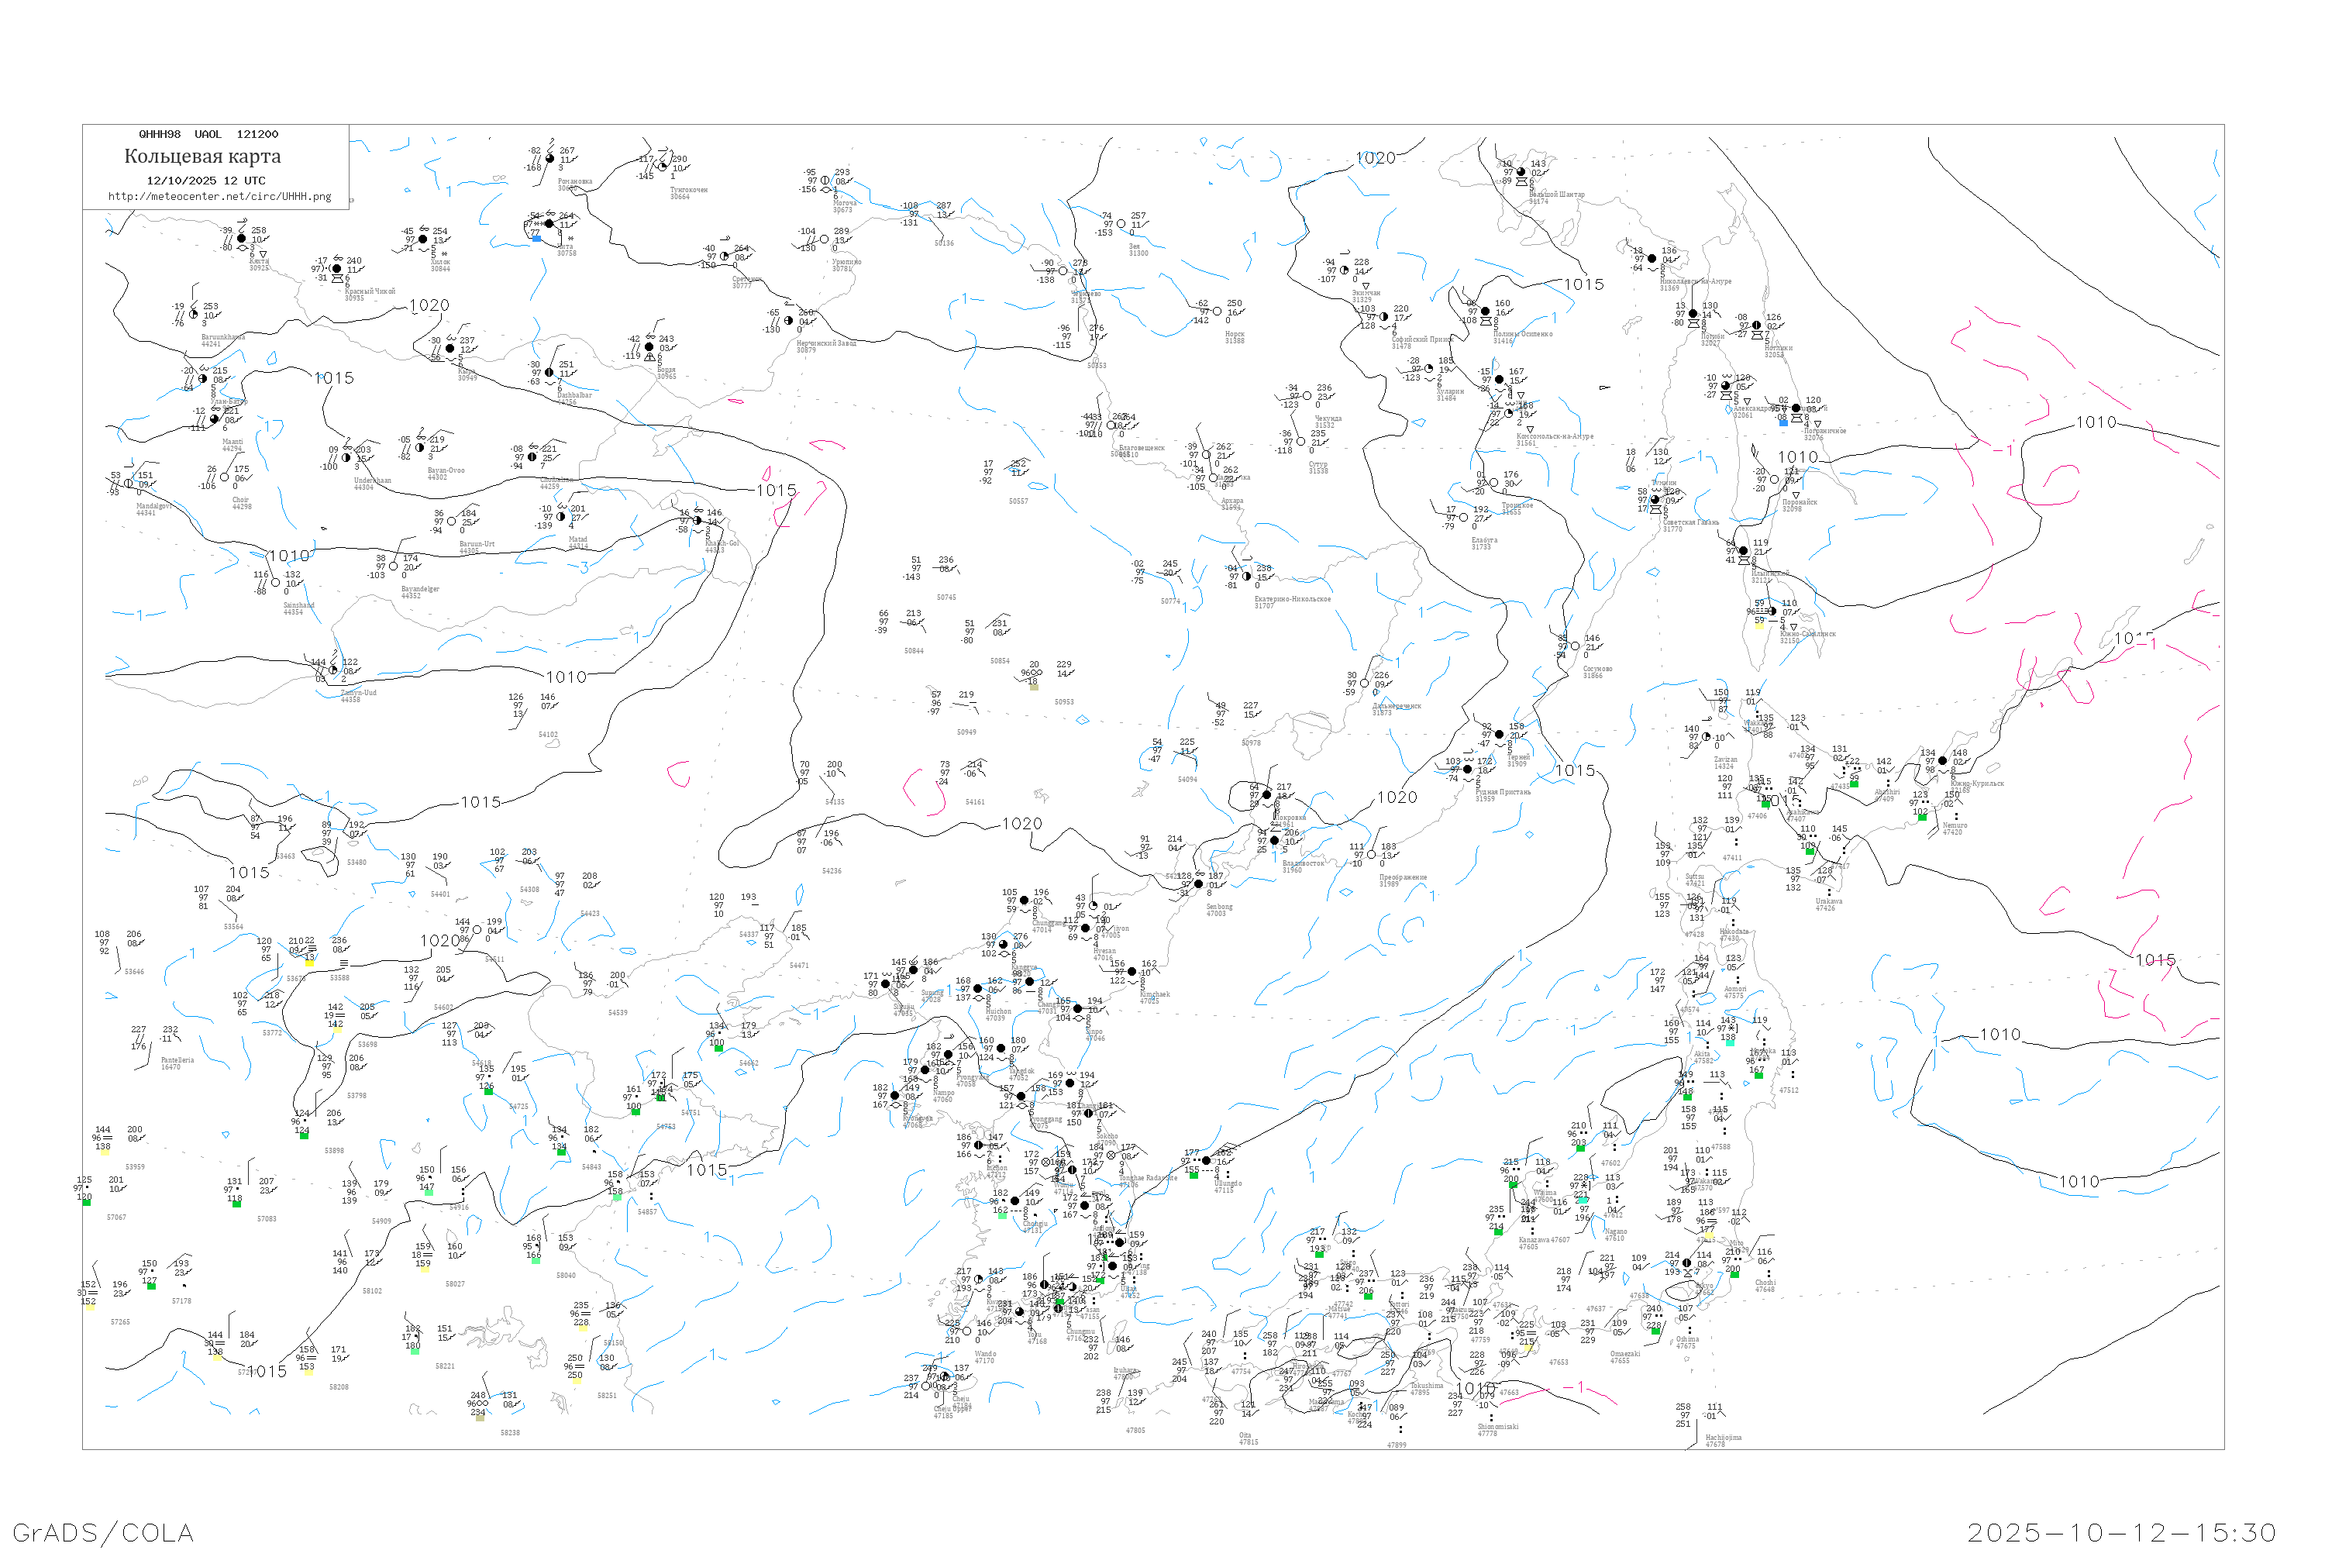Viewport: 2325px width, 1550px height.
Task: Click the station circle at Хилок 30844
Action: point(423,239)
